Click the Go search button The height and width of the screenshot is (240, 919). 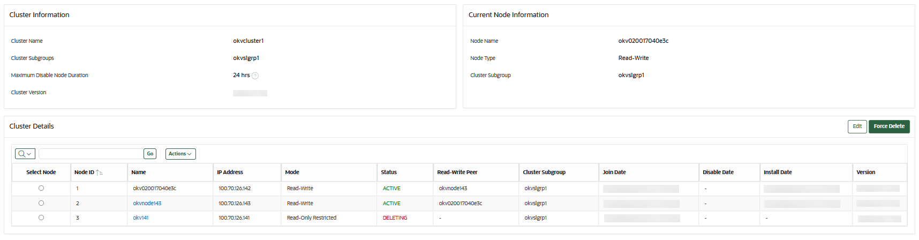[150, 154]
